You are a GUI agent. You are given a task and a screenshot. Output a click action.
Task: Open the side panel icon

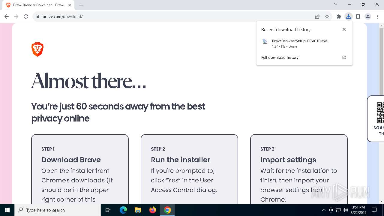pyautogui.click(x=358, y=16)
